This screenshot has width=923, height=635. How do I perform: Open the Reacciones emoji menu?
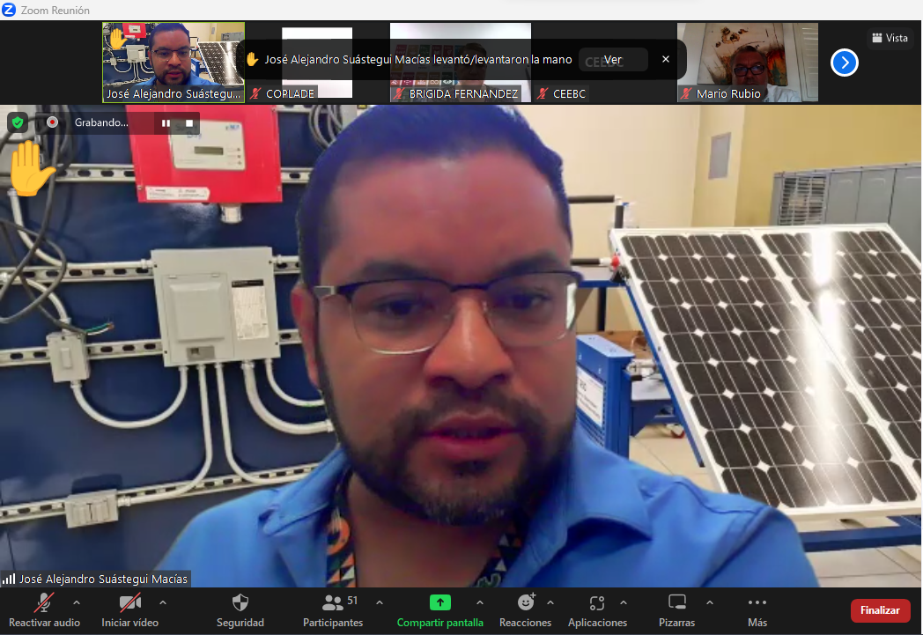[526, 609]
